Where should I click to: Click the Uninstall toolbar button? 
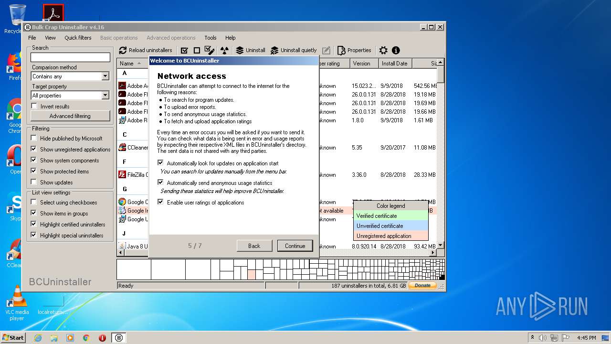tap(251, 50)
